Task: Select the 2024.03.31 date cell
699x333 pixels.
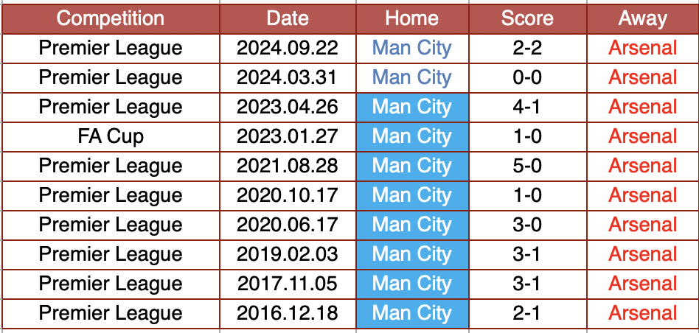Action: (x=287, y=77)
